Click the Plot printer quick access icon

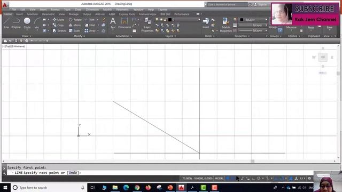click(27, 41)
